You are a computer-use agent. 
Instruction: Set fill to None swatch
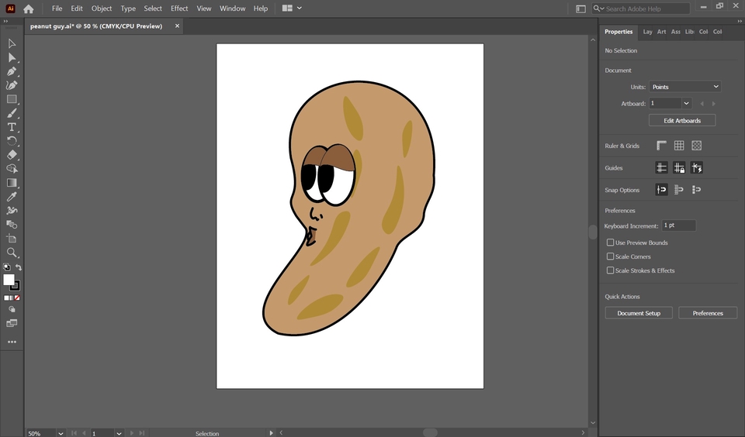[18, 298]
